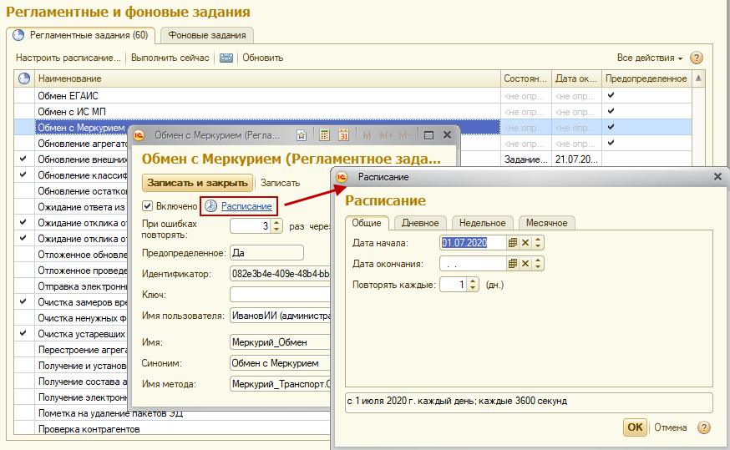Click Обновить in the toolbar
The image size is (730, 450).
pyautogui.click(x=262, y=58)
